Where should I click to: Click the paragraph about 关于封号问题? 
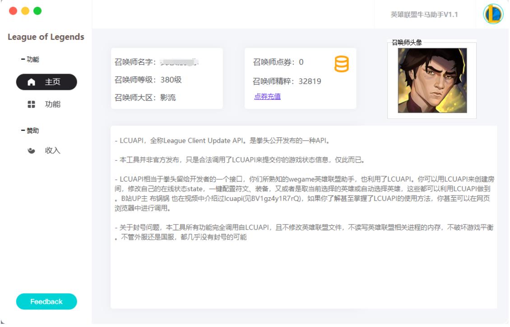click(304, 232)
